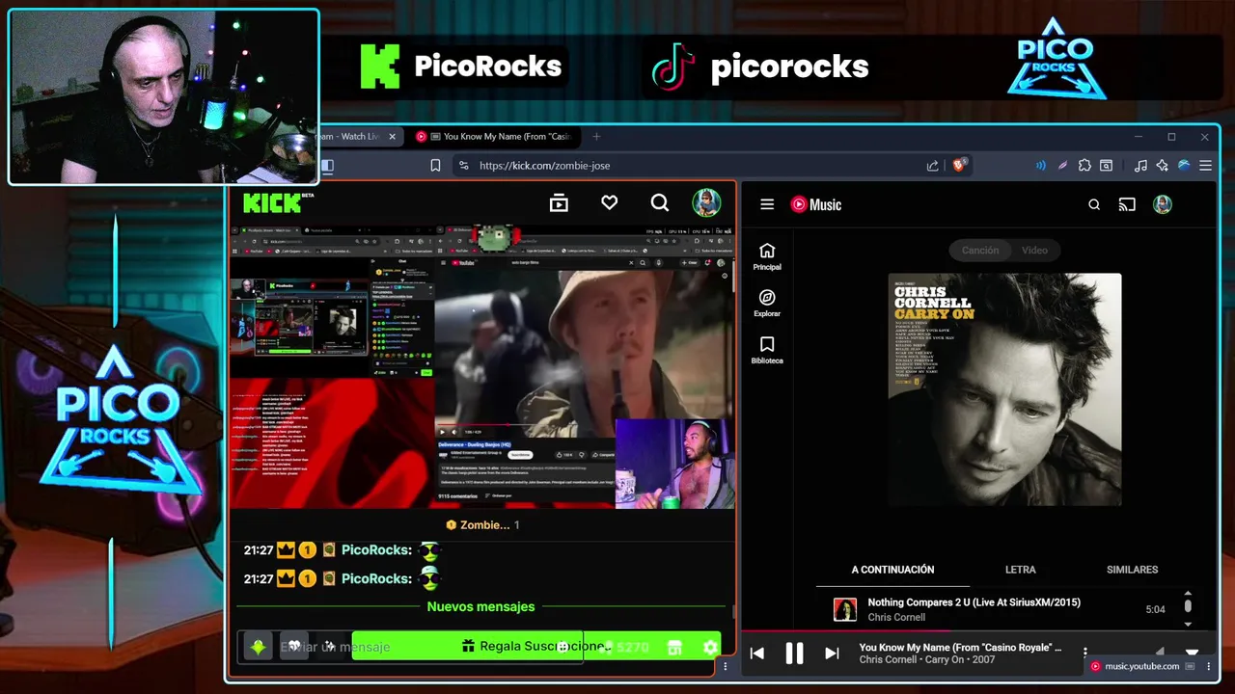Select the Video toggle option
Viewport: 1235px width, 694px height.
(x=1034, y=250)
